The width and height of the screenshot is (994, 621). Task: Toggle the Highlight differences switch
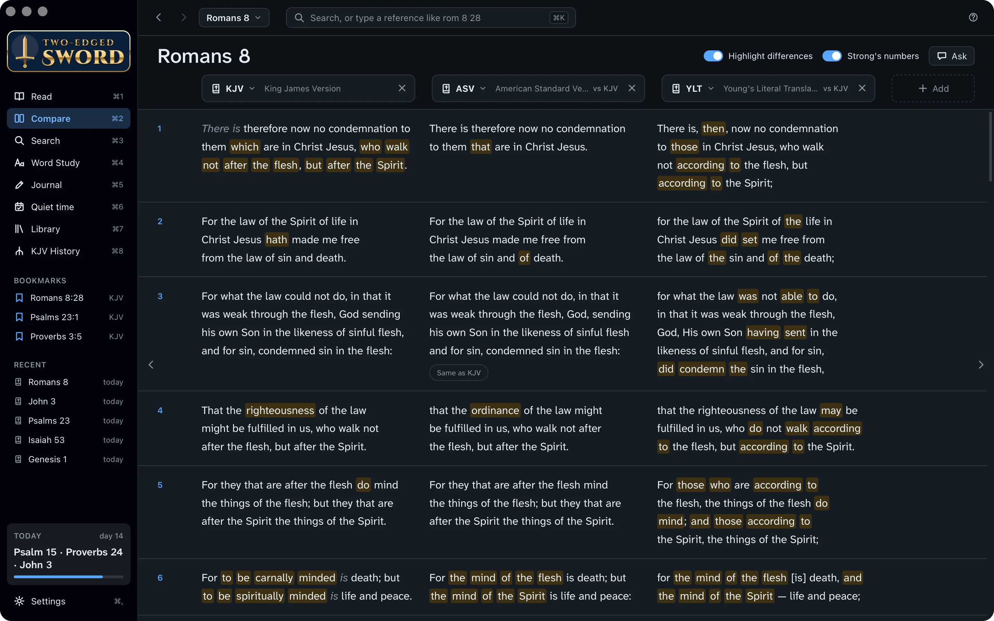(713, 56)
